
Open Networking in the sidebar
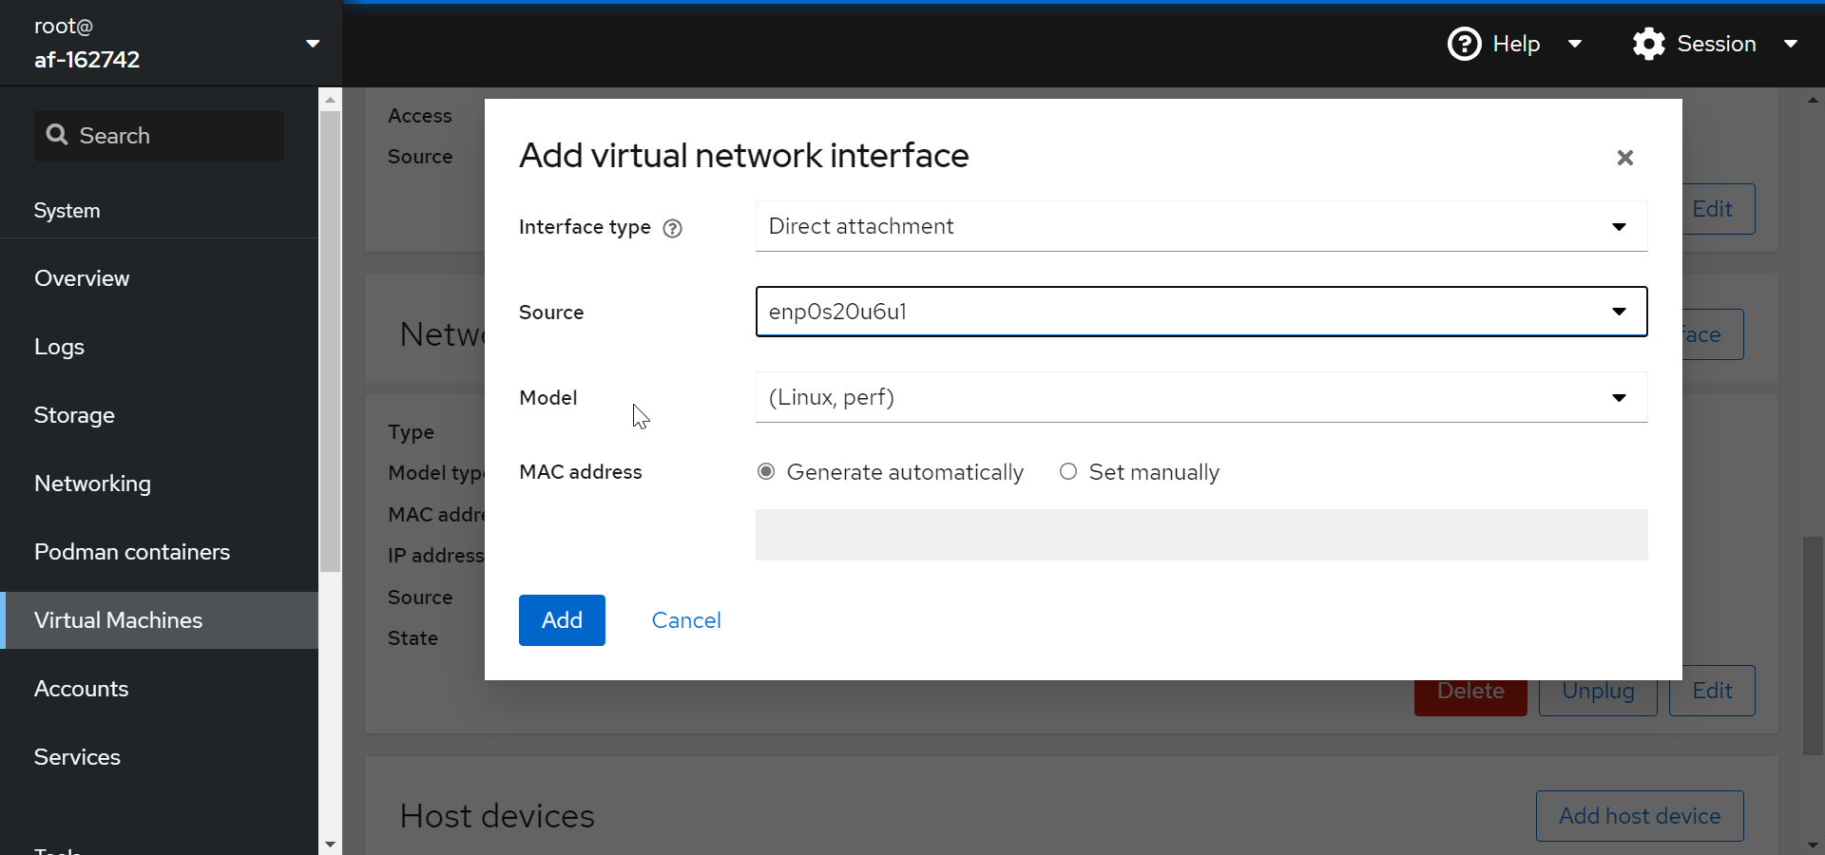(159, 484)
